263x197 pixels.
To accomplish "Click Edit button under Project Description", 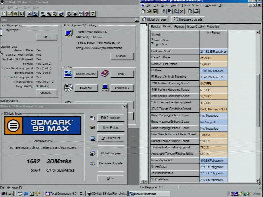I will tap(46, 37).
